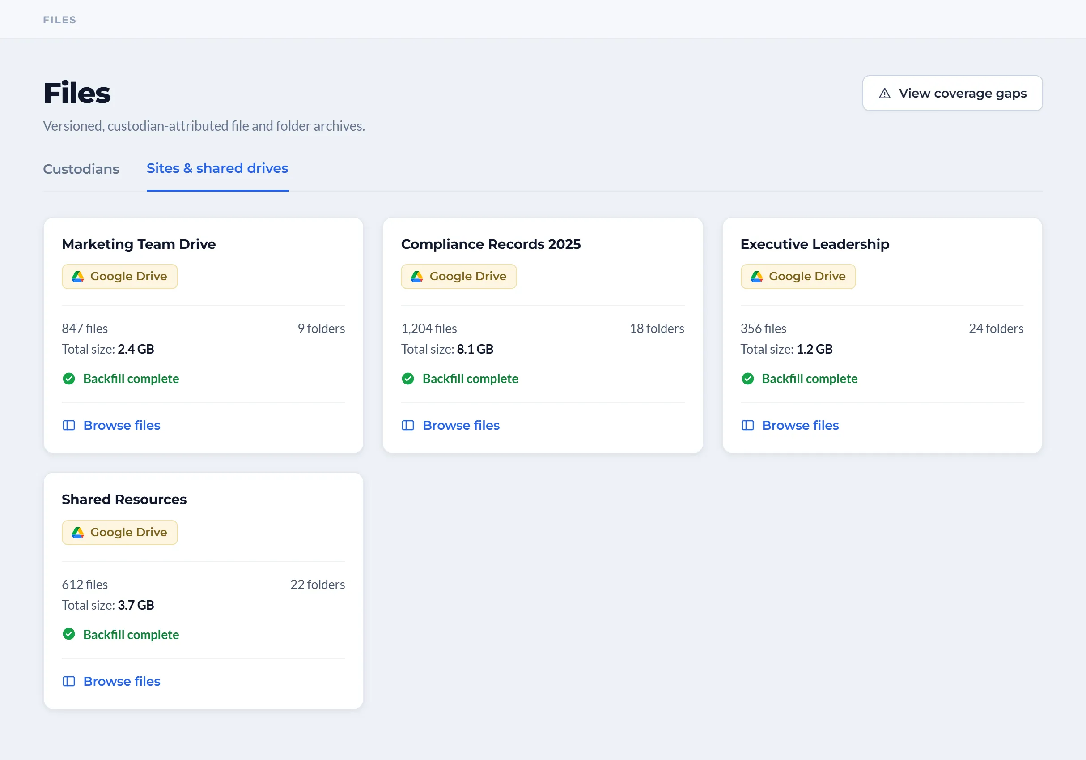Click Google Drive logo on Compliance Records 2025 card
The width and height of the screenshot is (1086, 760).
417,276
